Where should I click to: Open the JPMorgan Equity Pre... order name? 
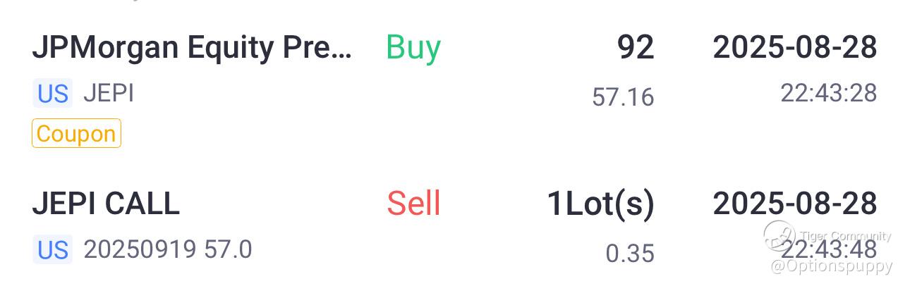pyautogui.click(x=191, y=48)
